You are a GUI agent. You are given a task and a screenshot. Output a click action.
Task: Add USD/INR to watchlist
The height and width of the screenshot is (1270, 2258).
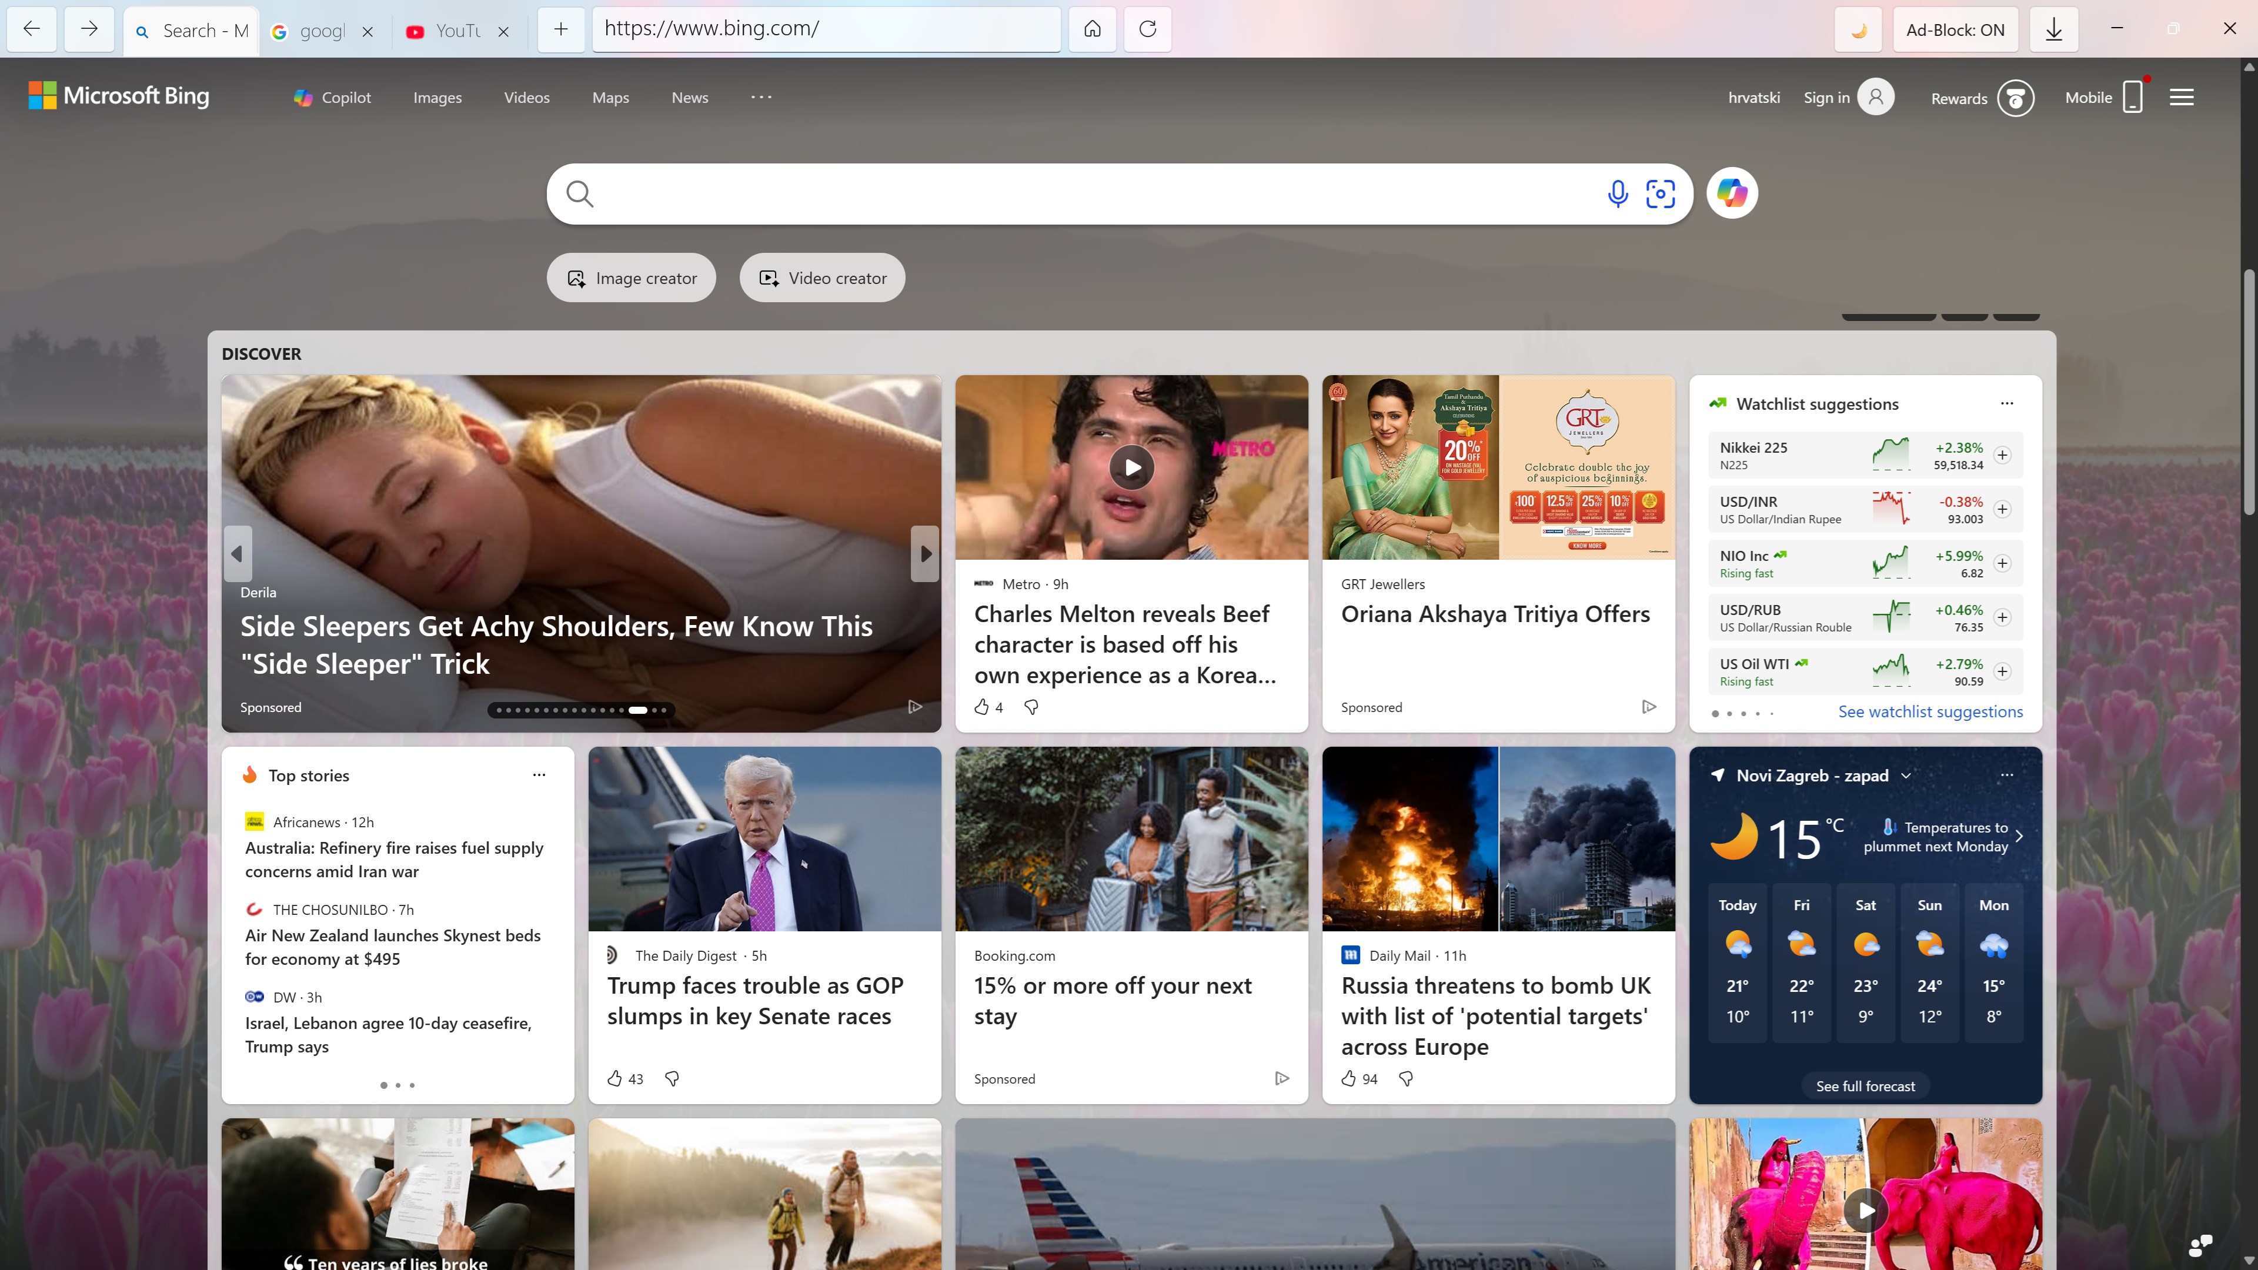2002,509
